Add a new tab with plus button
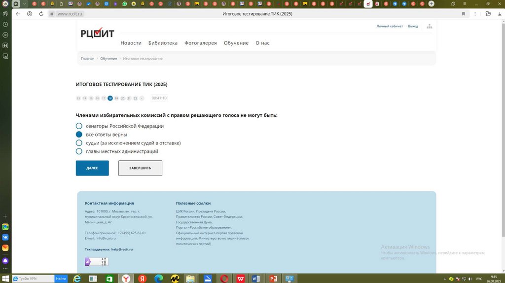 [x=431, y=4]
